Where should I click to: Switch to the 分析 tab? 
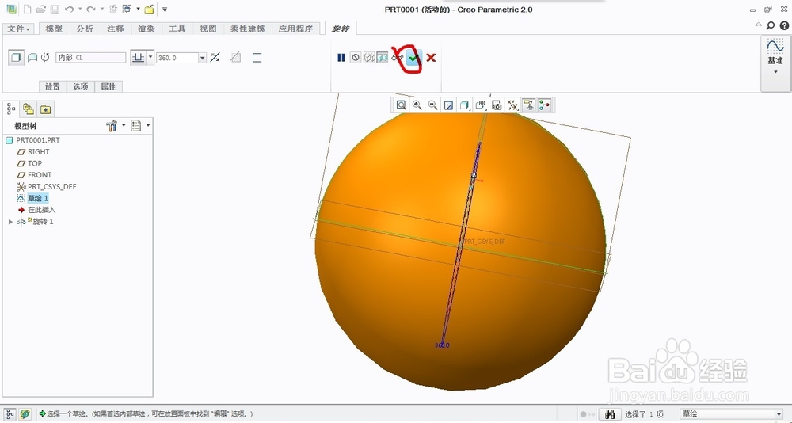pos(85,29)
